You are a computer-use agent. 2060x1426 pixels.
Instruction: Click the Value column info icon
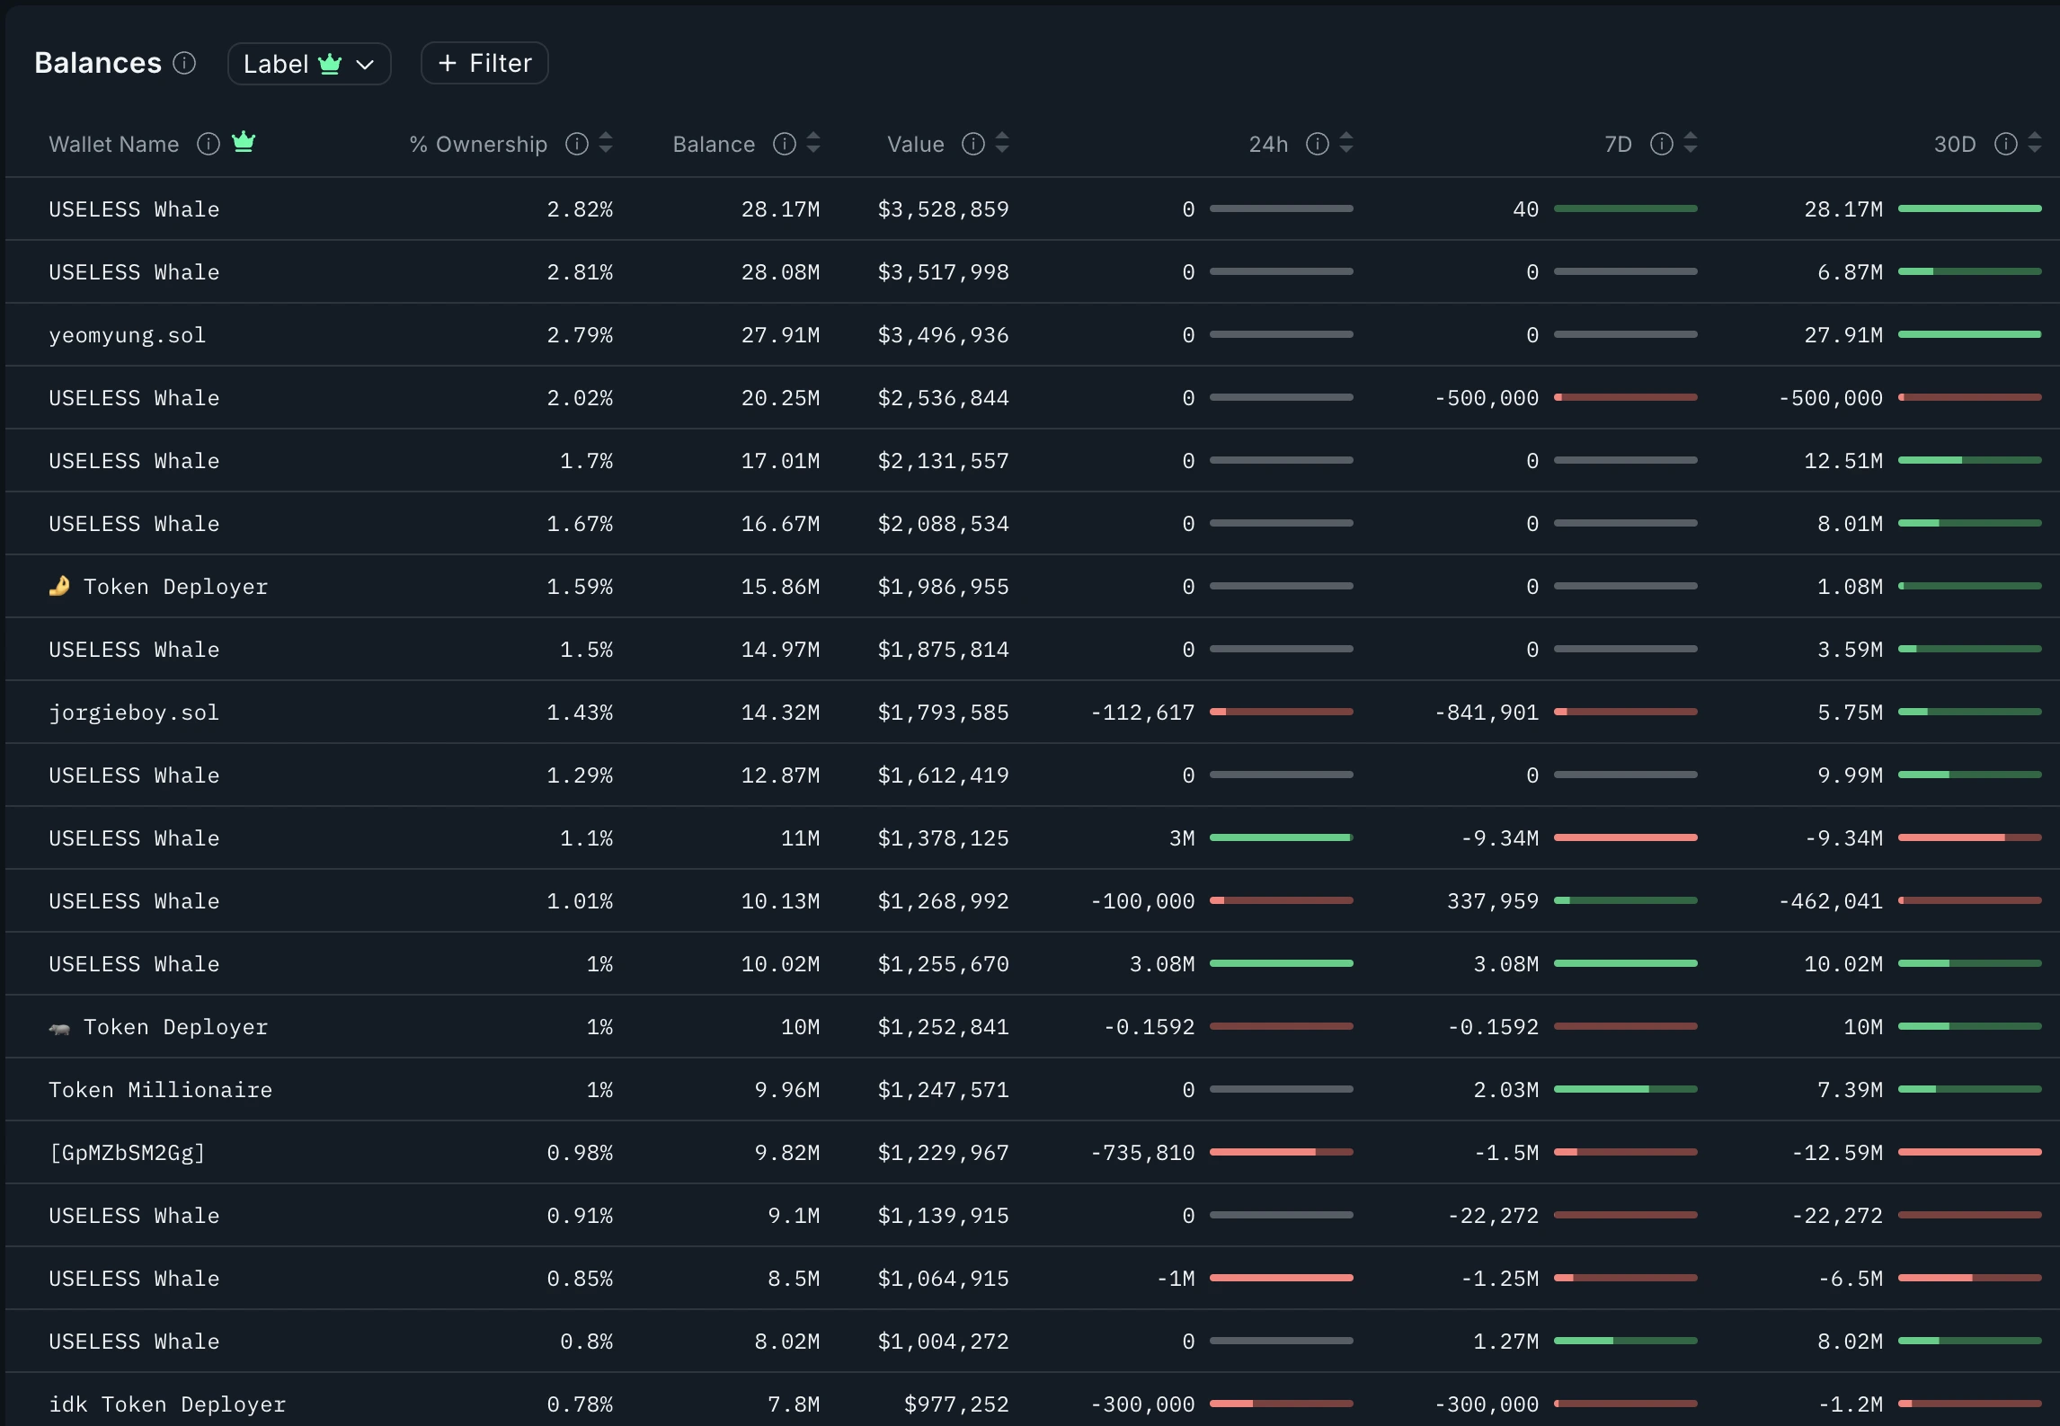coord(973,144)
